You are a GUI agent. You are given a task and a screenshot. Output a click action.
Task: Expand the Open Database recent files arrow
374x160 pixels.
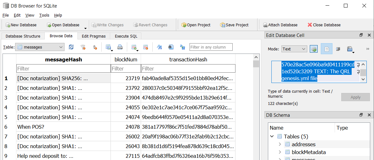85,28
